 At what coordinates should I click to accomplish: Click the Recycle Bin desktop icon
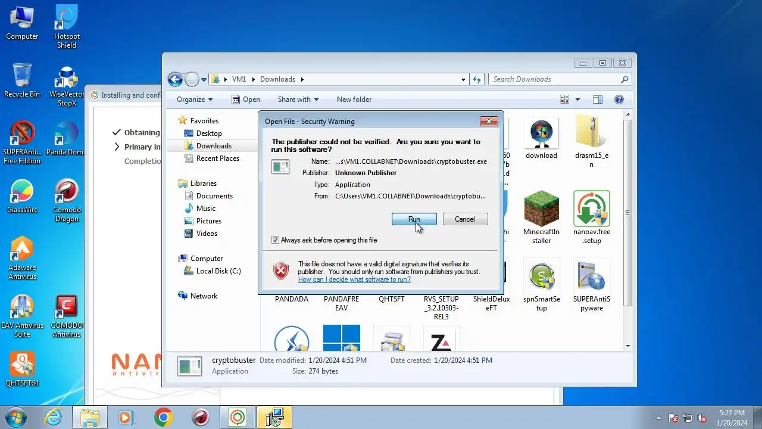(22, 81)
